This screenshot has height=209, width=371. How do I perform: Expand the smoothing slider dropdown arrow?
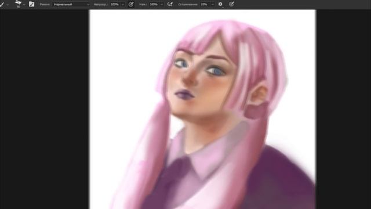(213, 5)
